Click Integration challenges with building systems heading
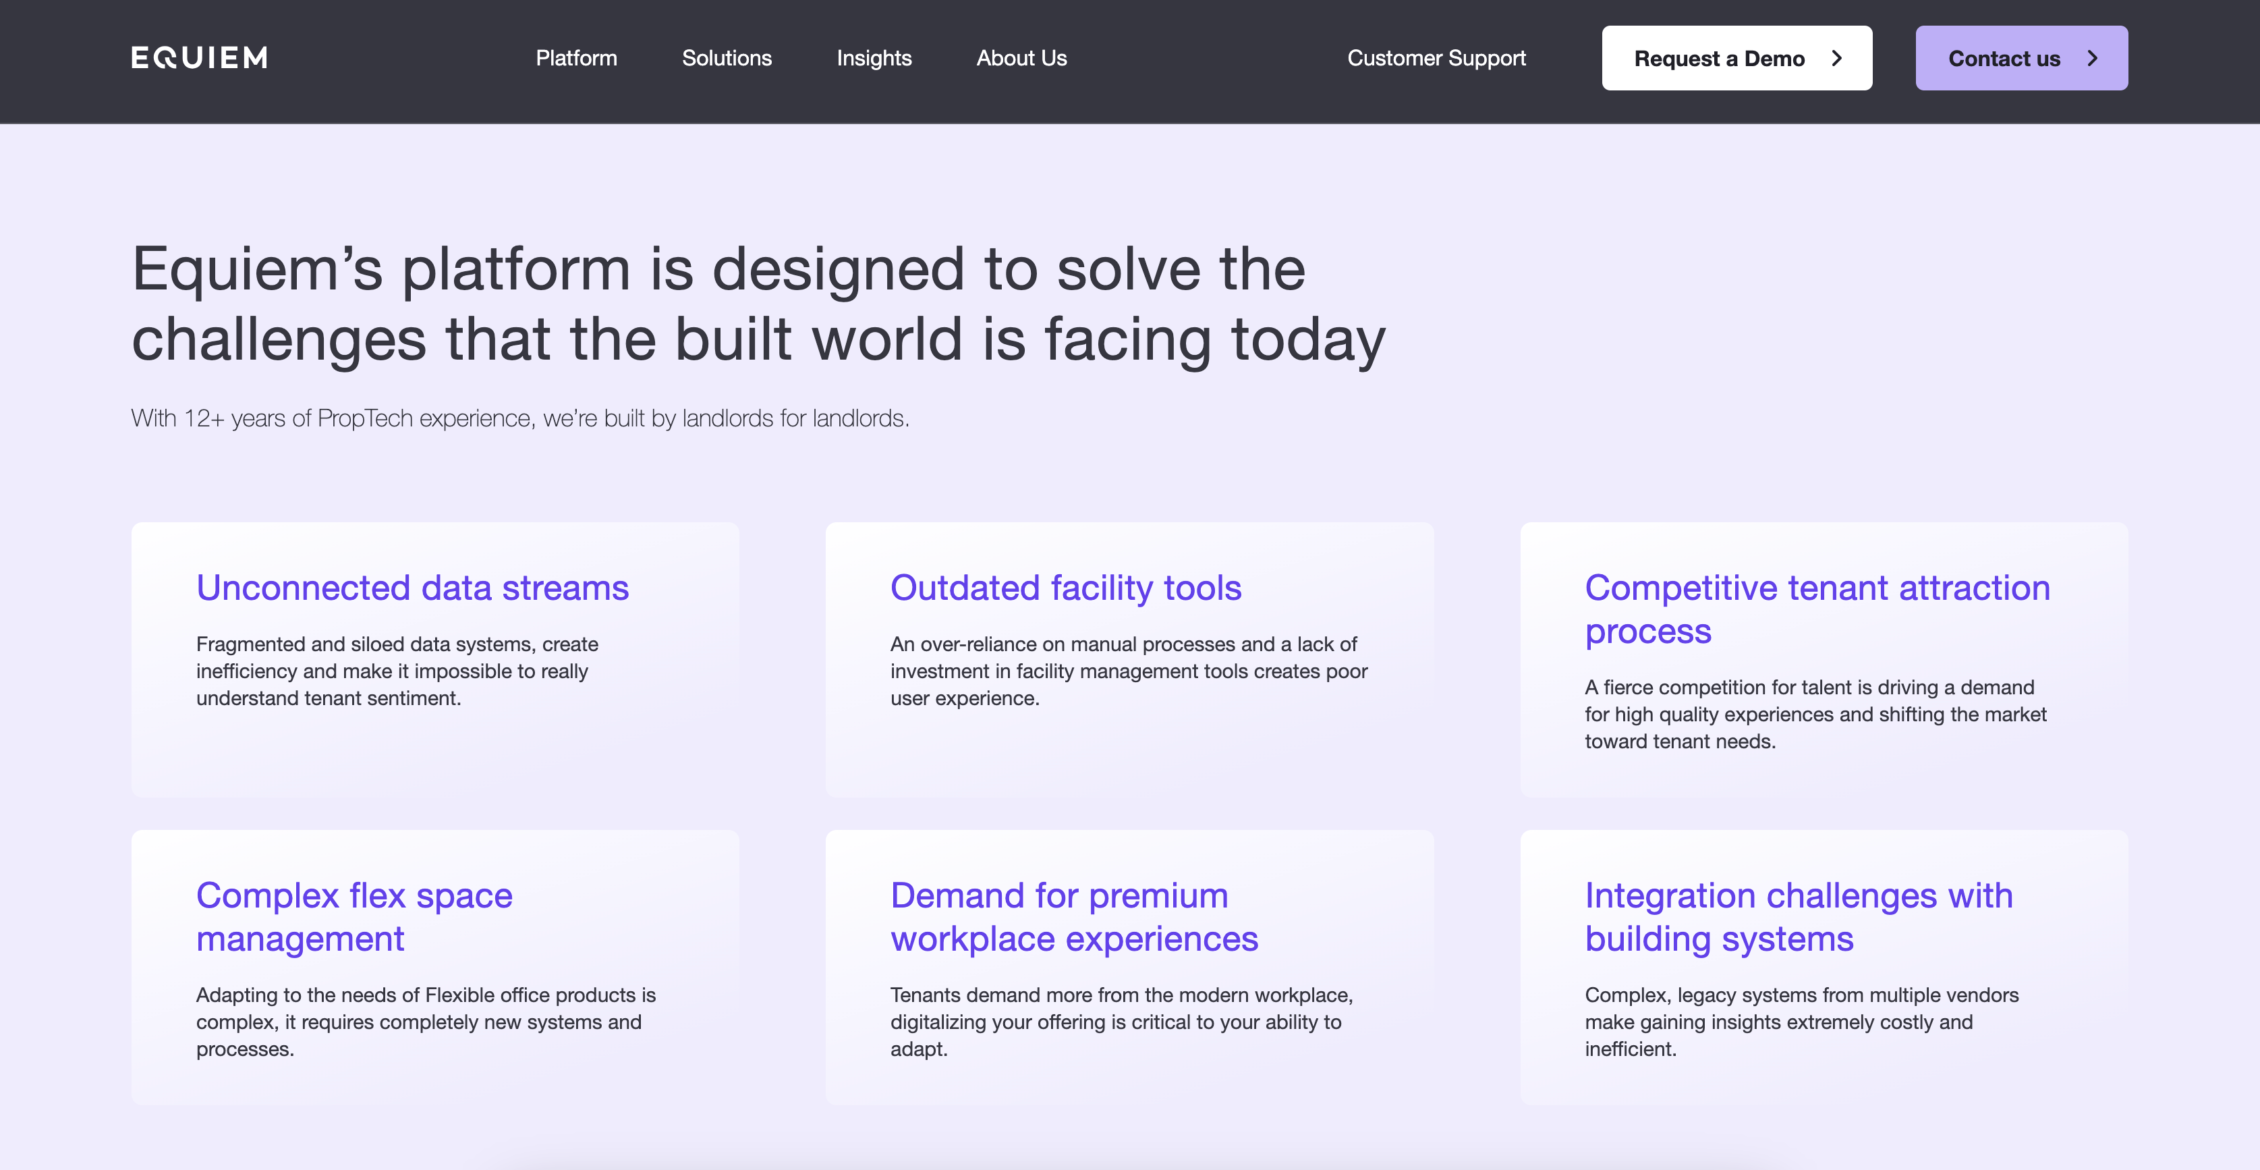 point(1798,916)
